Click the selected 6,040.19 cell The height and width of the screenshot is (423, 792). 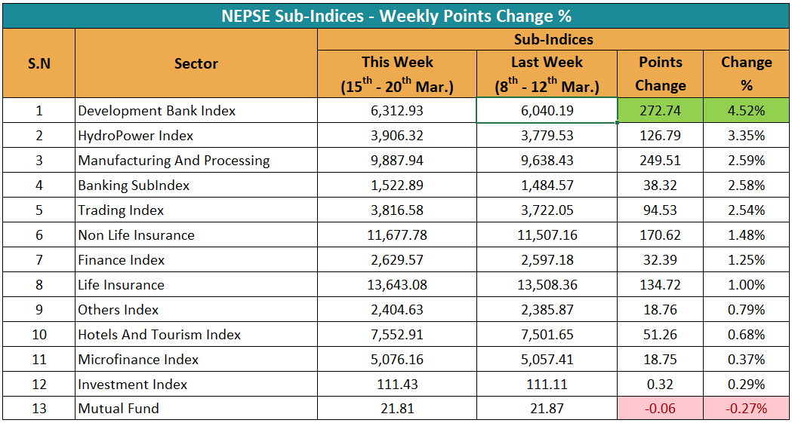(547, 111)
